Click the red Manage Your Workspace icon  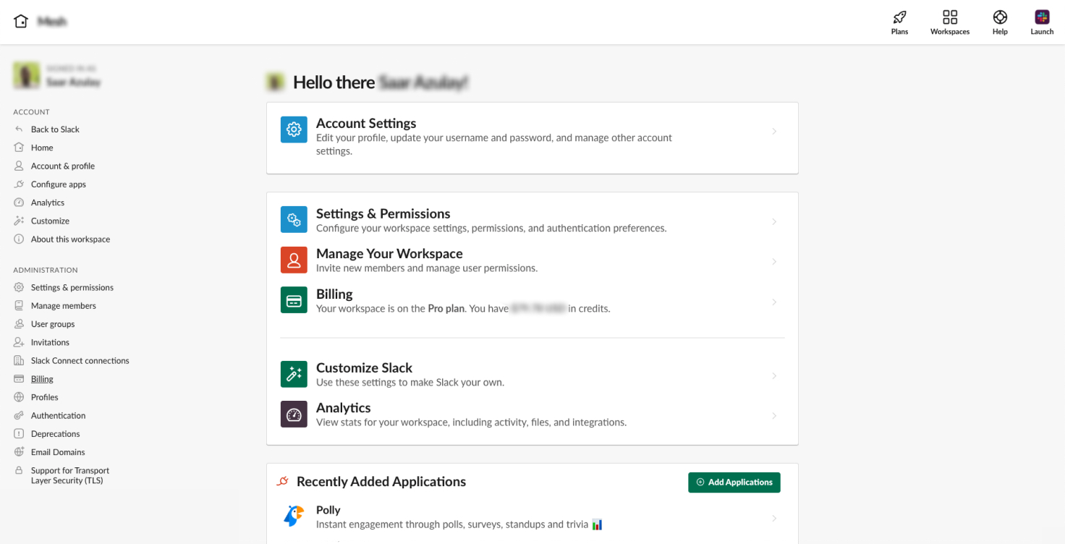294,260
